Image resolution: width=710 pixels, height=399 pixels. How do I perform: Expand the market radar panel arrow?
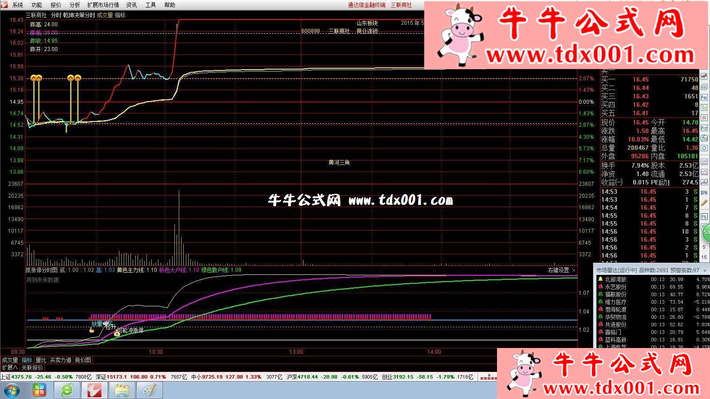[705, 270]
